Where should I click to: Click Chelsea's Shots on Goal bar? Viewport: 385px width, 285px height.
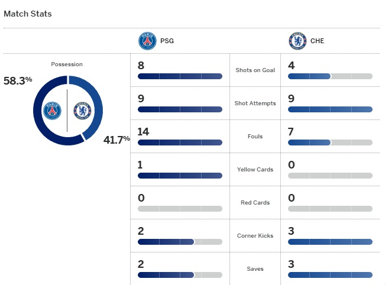(330, 76)
